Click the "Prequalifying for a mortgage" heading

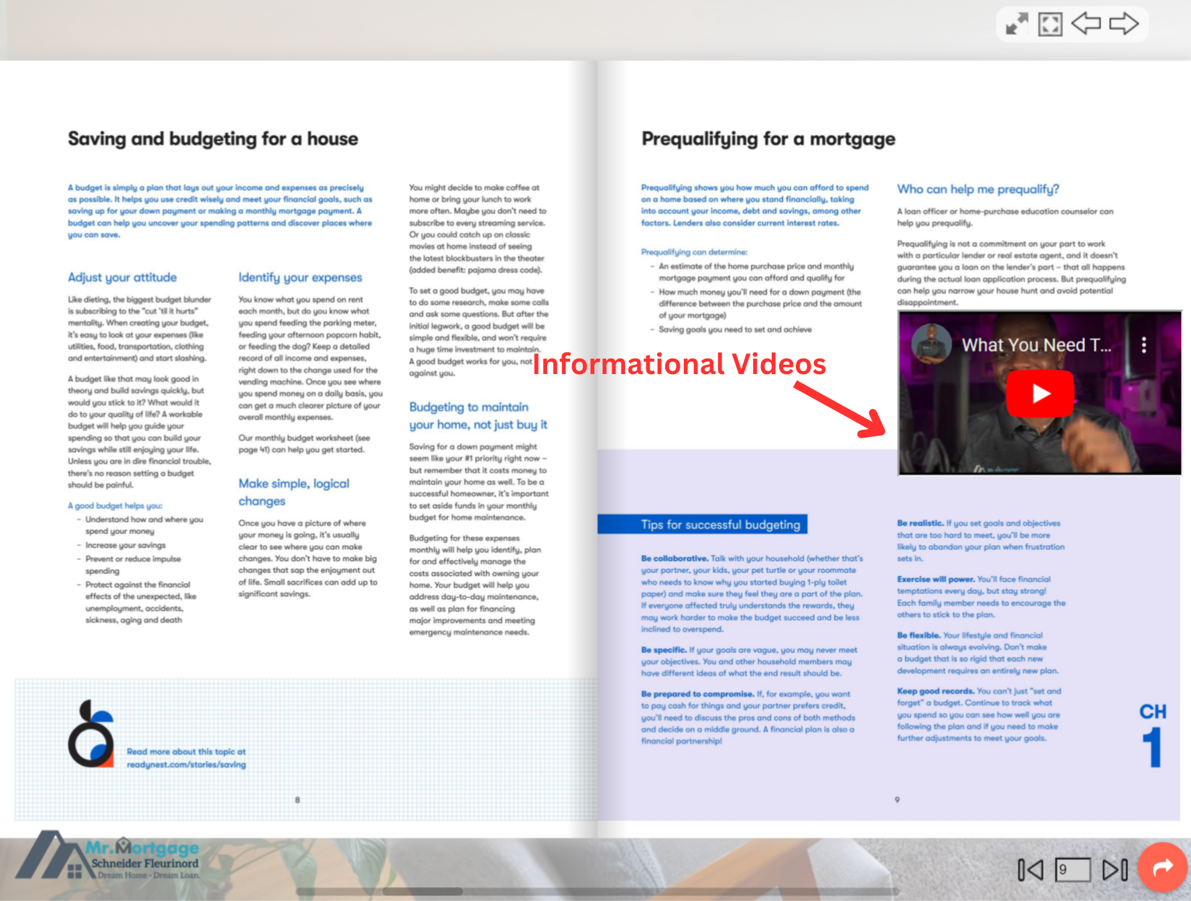point(768,139)
